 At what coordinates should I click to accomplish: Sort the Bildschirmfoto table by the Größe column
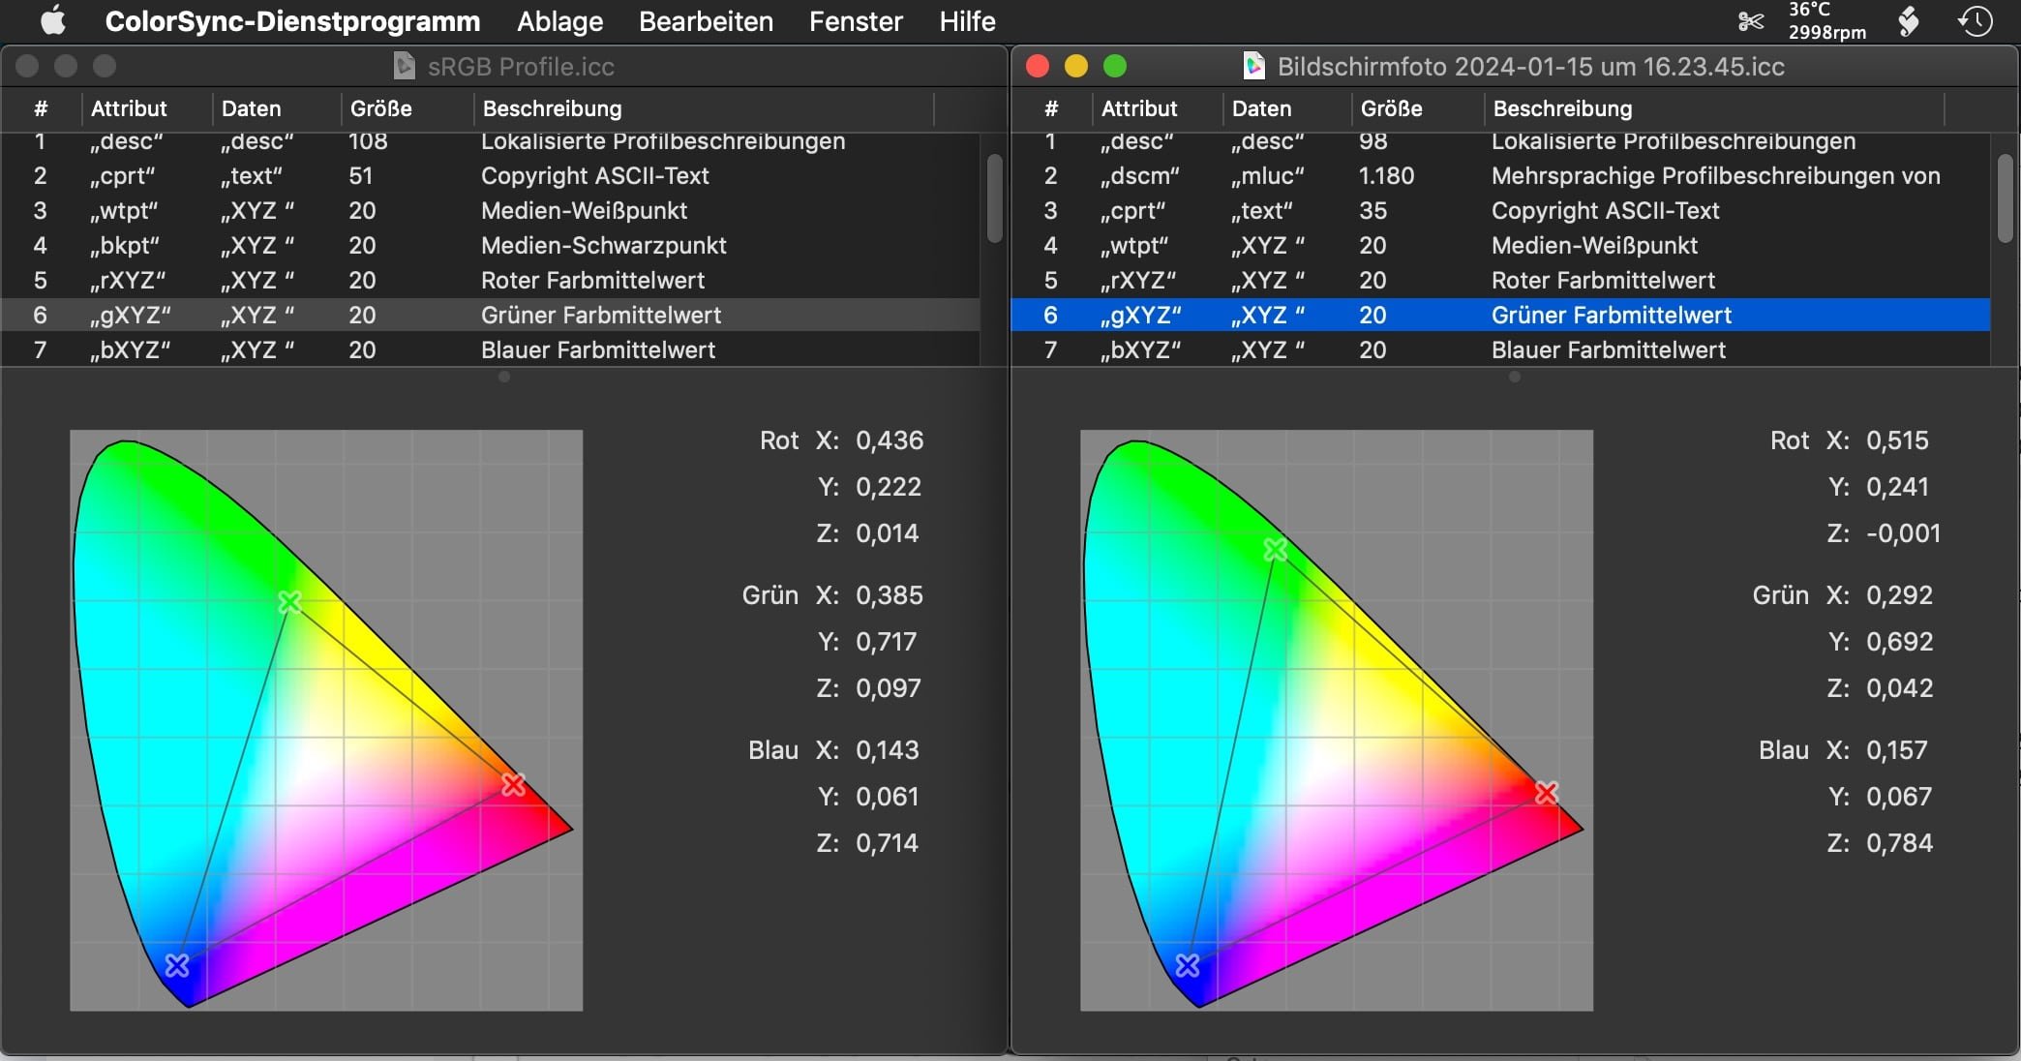1417,108
